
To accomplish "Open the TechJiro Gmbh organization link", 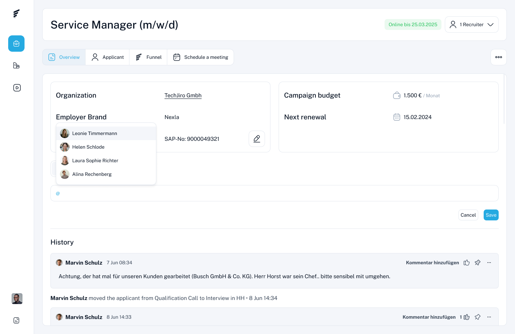I will click(183, 96).
